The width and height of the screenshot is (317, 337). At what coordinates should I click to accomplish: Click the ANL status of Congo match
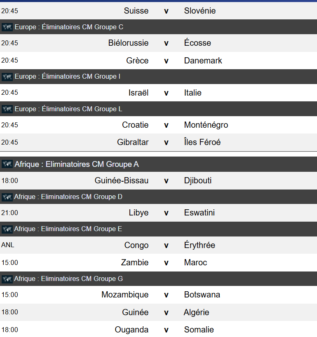click(8, 245)
